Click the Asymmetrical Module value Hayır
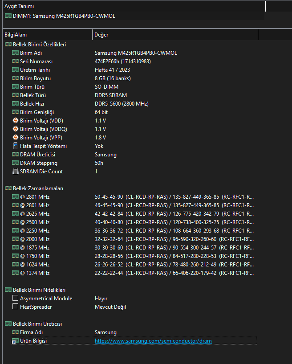This screenshot has width=292, height=364. pyautogui.click(x=101, y=299)
